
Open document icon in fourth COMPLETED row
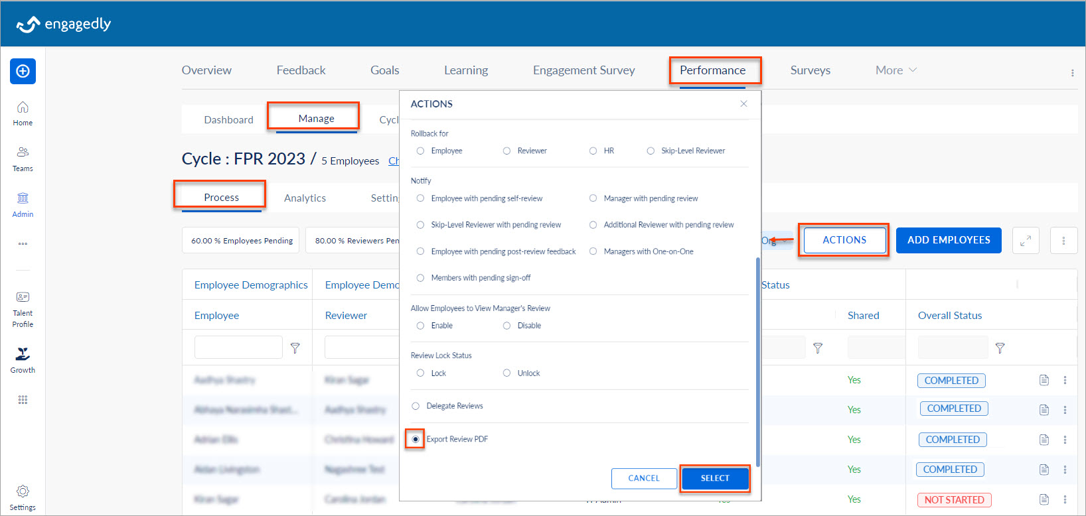(x=1044, y=470)
